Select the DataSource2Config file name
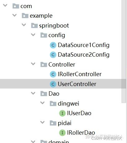The image size is (127, 143). coord(84,55)
